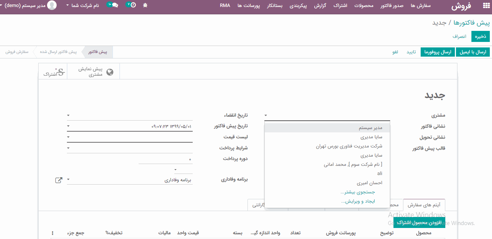The height and width of the screenshot is (239, 492).
Task: Open the chat messages icon
Action: pos(113,5)
